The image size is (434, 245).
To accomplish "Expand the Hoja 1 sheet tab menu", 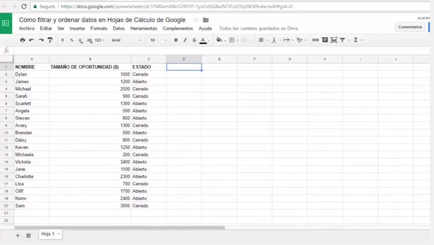I will point(59,234).
